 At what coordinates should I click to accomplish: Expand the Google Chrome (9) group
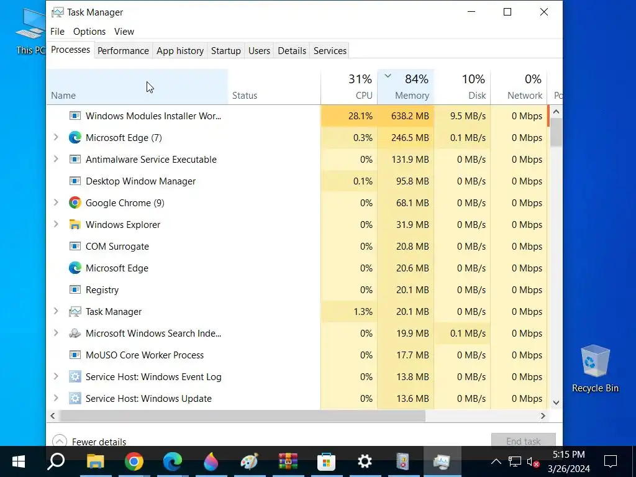click(56, 202)
